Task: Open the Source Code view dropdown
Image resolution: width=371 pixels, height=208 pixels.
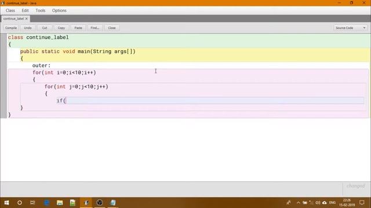Action: point(350,28)
